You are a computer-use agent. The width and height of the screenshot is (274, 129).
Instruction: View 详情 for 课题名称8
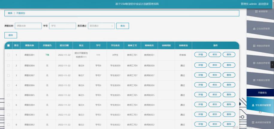201,65
